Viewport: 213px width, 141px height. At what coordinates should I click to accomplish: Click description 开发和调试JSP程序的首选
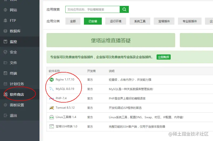[125, 108]
